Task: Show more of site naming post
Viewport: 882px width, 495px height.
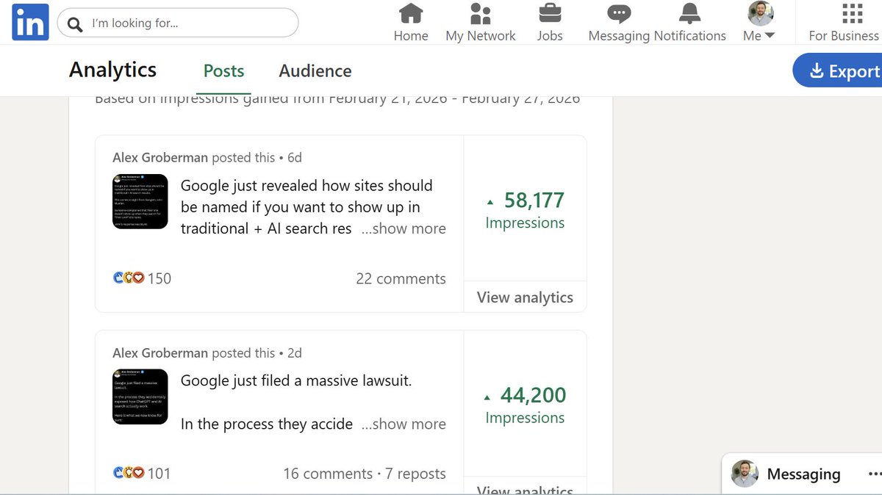Action: pyautogui.click(x=404, y=228)
